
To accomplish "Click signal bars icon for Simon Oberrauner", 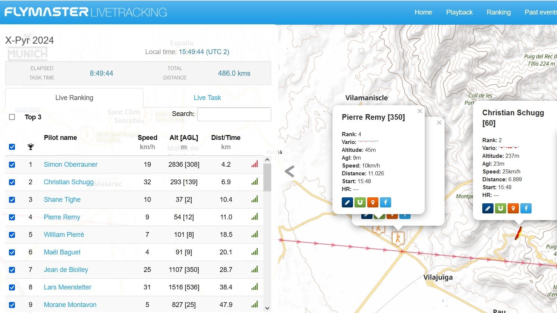I will pos(255,164).
